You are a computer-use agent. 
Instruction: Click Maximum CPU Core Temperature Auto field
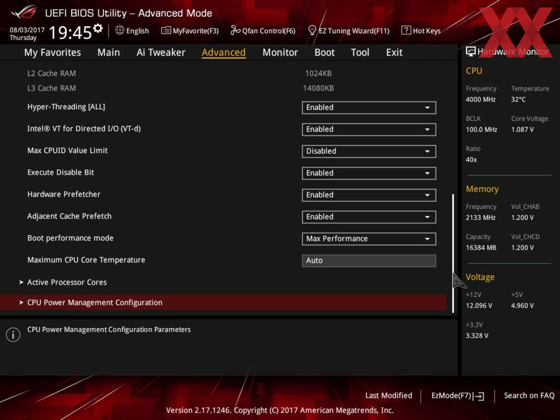[369, 260]
